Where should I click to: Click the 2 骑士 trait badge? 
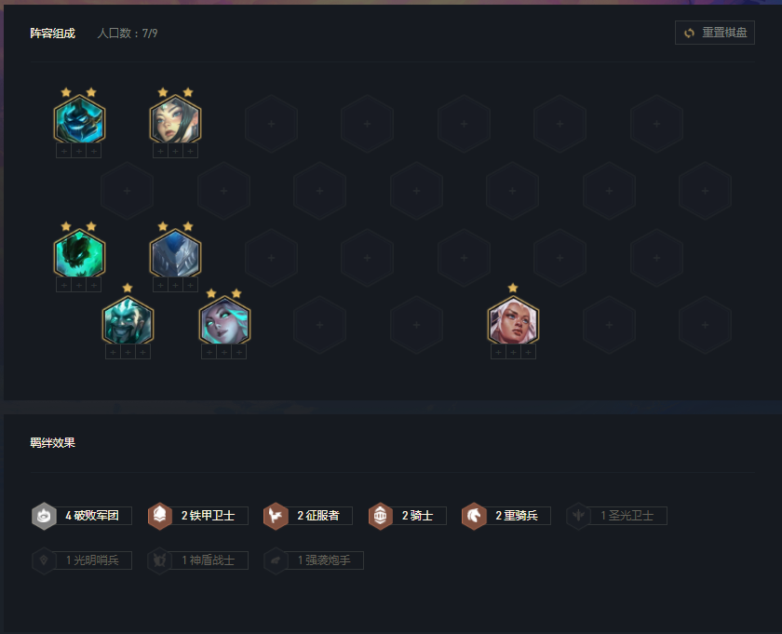(407, 516)
